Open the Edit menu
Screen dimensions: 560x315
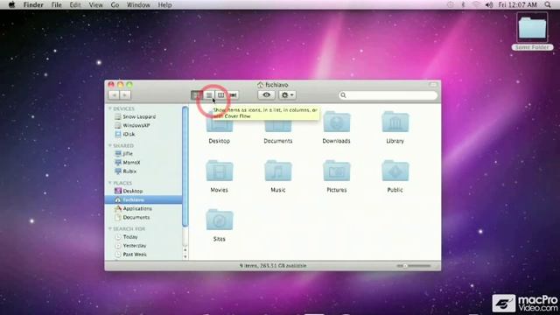75,4
